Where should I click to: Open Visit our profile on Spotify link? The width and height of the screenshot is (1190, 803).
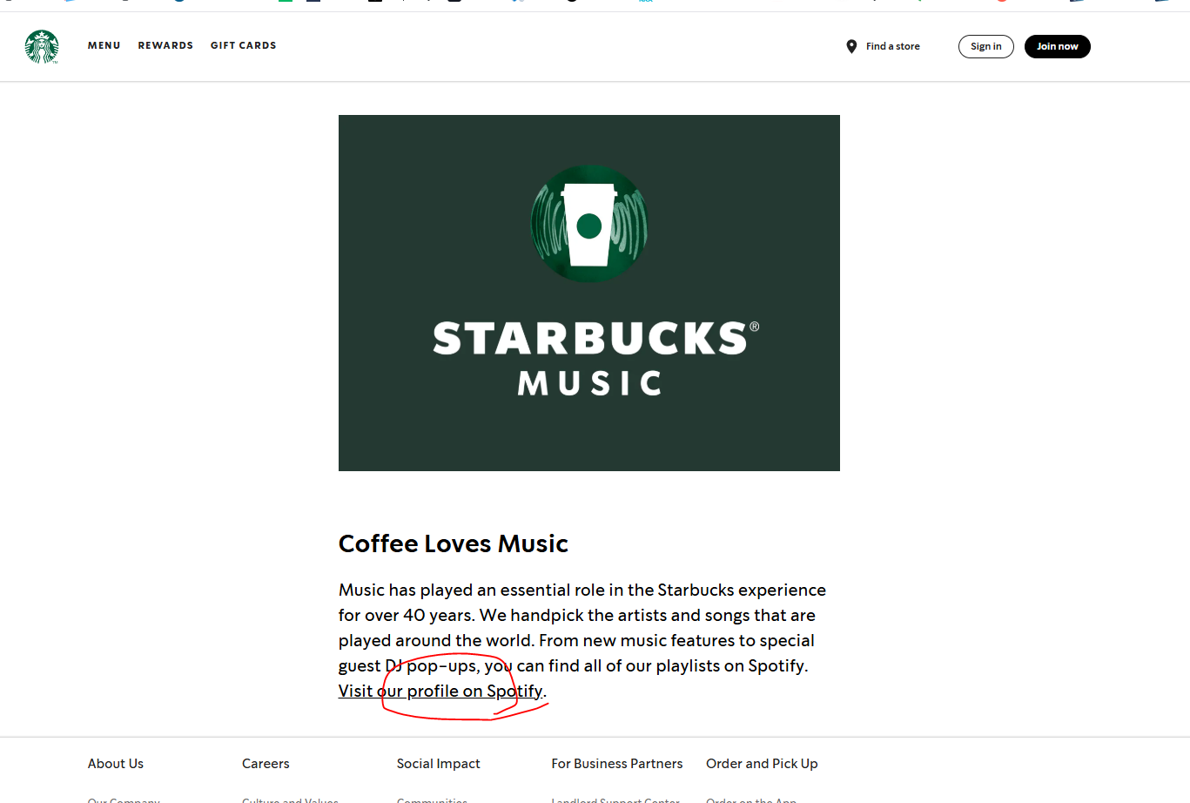tap(440, 691)
